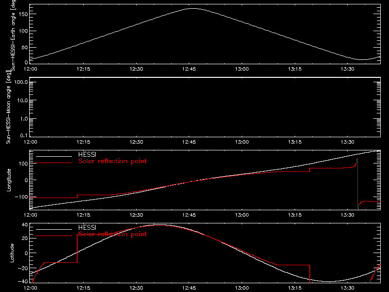Click the 100 tick on Earth angle axis

click(x=24, y=31)
